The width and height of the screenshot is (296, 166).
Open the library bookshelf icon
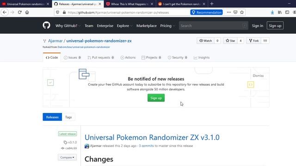click(x=280, y=12)
